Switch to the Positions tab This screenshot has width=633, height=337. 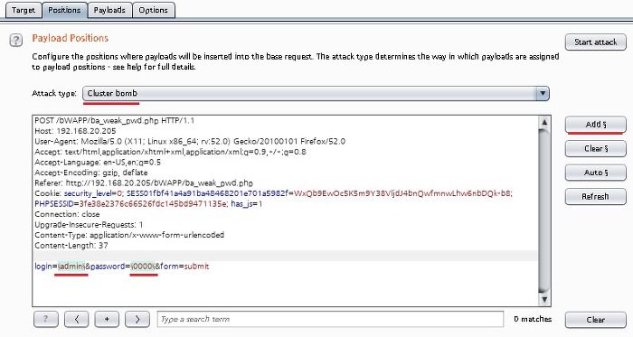(x=64, y=10)
